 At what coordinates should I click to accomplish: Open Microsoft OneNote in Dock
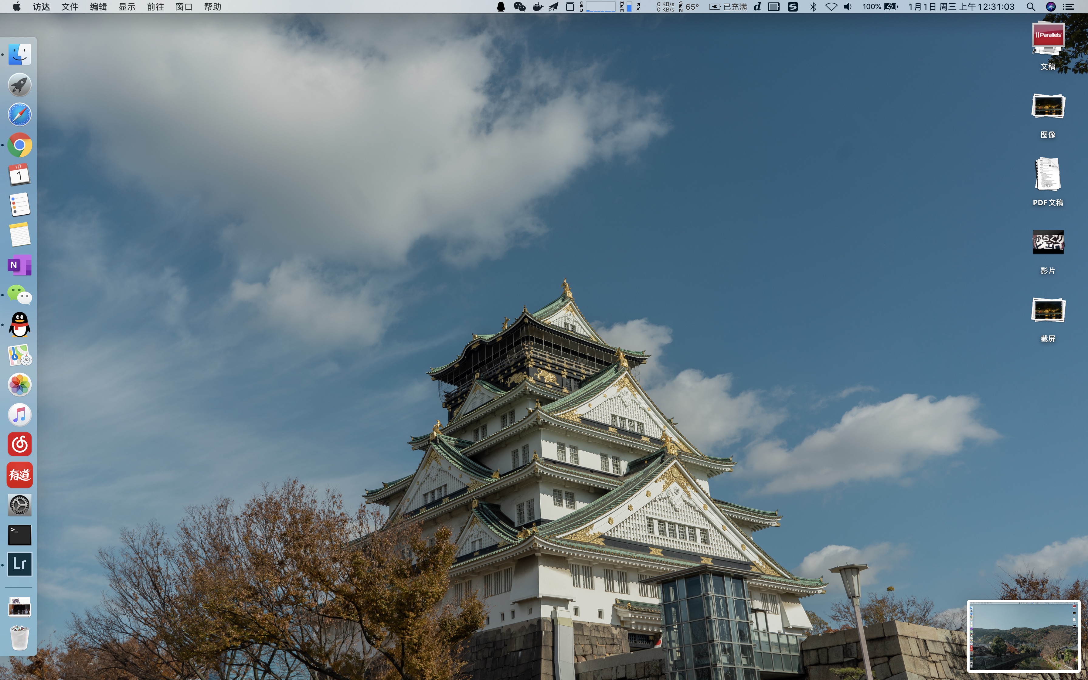19,265
